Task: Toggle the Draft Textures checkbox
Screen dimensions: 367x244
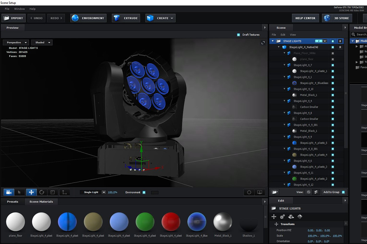Action: 239,35
